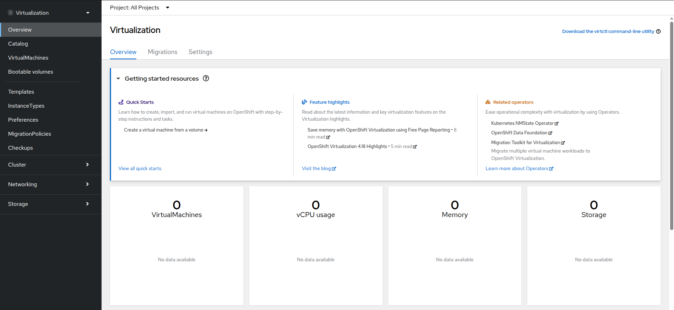Image resolution: width=674 pixels, height=310 pixels.
Task: Open View all quick starts link
Action: pyautogui.click(x=140, y=169)
